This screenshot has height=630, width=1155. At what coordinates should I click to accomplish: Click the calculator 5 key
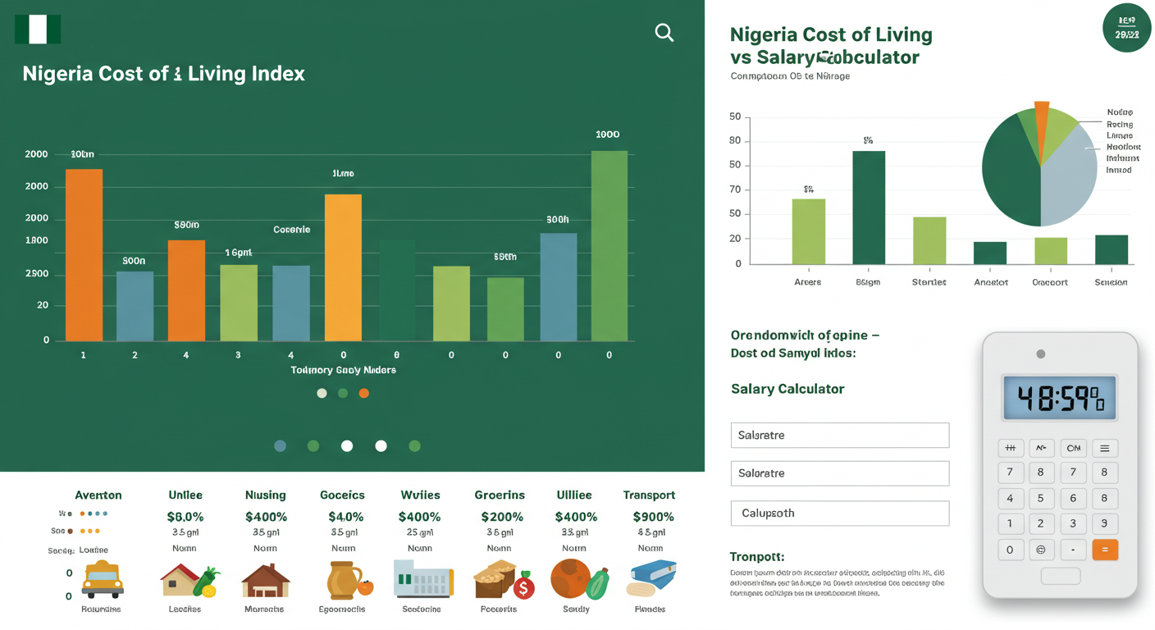click(x=1040, y=498)
